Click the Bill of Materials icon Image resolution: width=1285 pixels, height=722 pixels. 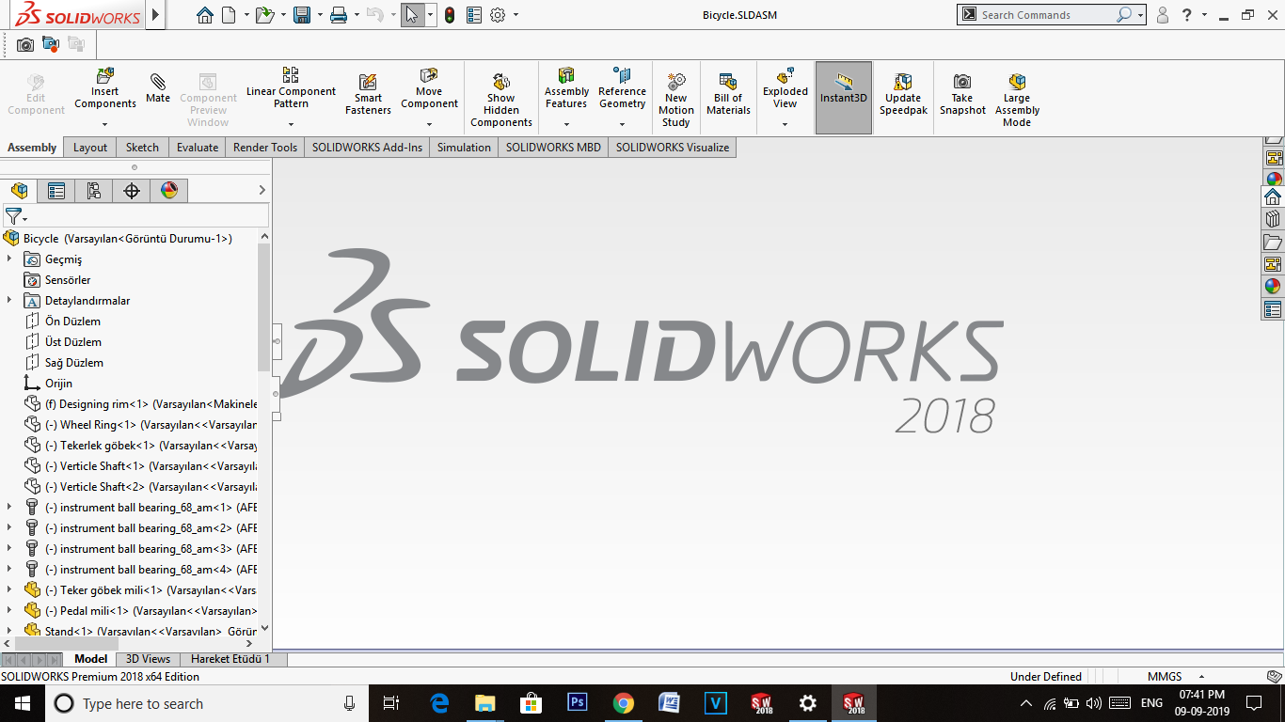728,96
